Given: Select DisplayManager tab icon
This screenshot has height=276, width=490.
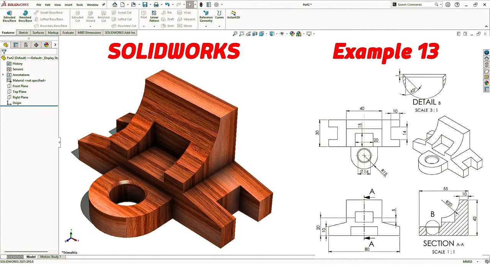Looking at the screenshot, I should [46, 45].
